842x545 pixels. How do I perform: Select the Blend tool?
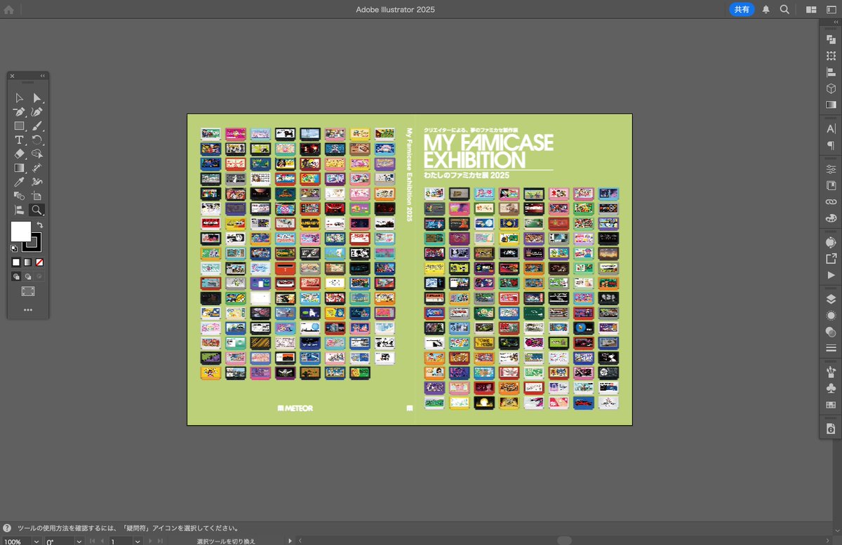[x=20, y=196]
